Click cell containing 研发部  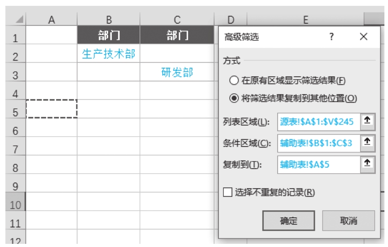click(x=177, y=73)
